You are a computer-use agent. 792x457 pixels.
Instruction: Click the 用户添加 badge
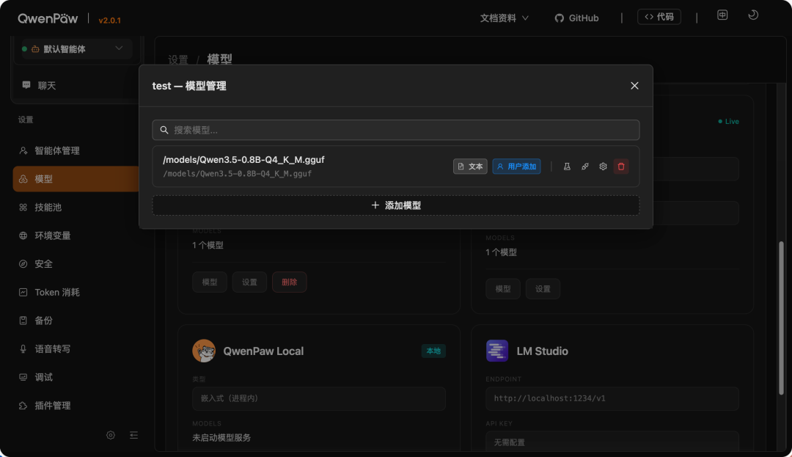tap(516, 167)
